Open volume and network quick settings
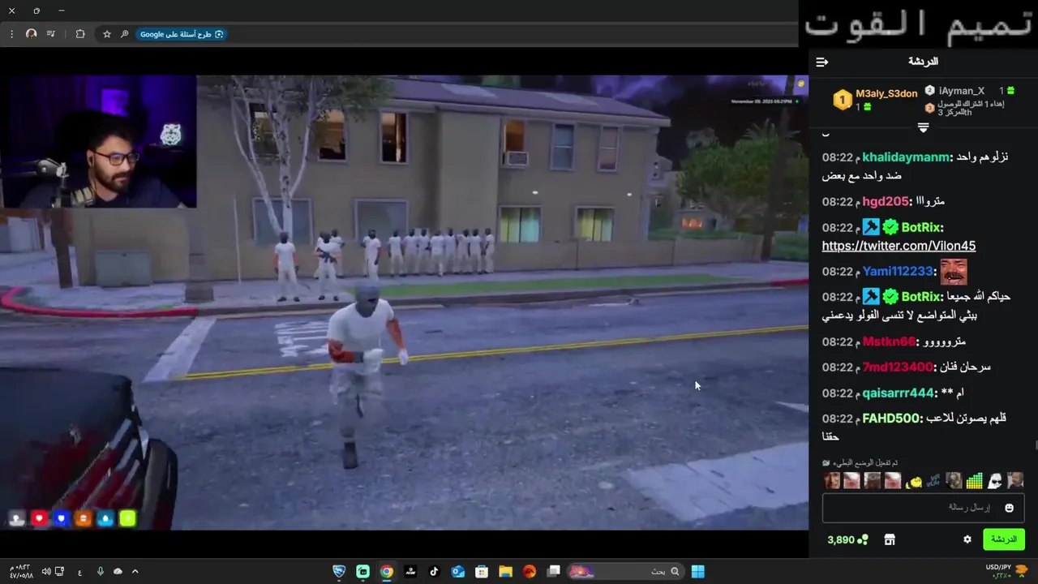This screenshot has width=1038, height=584. (54, 571)
